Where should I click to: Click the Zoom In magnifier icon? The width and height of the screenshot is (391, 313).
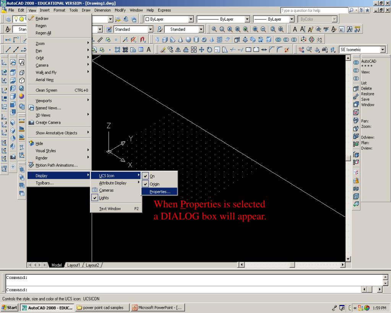(255, 29)
